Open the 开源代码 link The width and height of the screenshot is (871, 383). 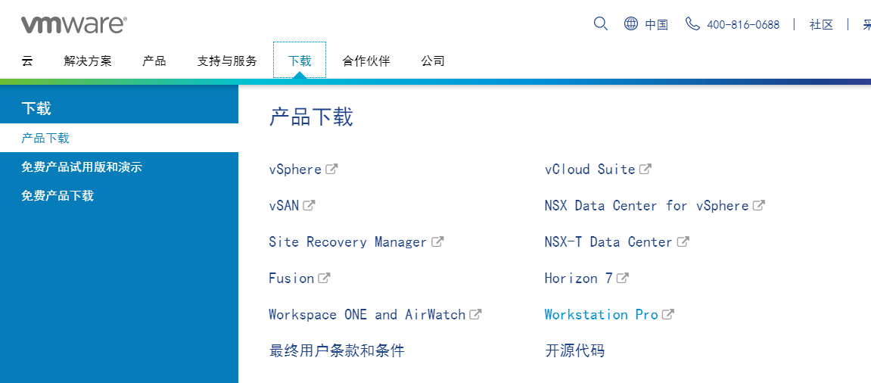tap(574, 350)
